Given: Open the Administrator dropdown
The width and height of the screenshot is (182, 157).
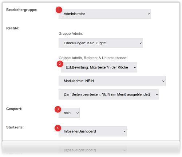Looking at the screenshot, I should click(x=105, y=14).
